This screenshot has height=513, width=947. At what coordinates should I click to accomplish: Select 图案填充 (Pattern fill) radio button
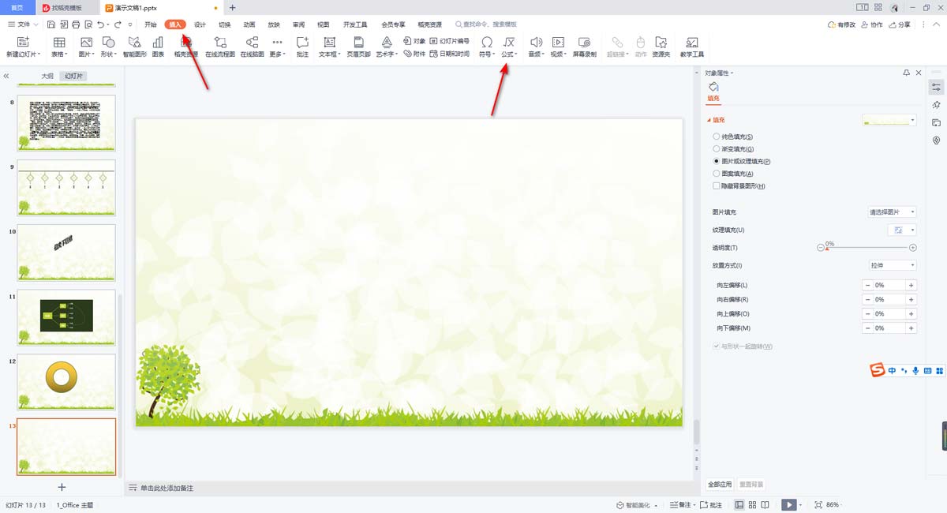pyautogui.click(x=717, y=173)
